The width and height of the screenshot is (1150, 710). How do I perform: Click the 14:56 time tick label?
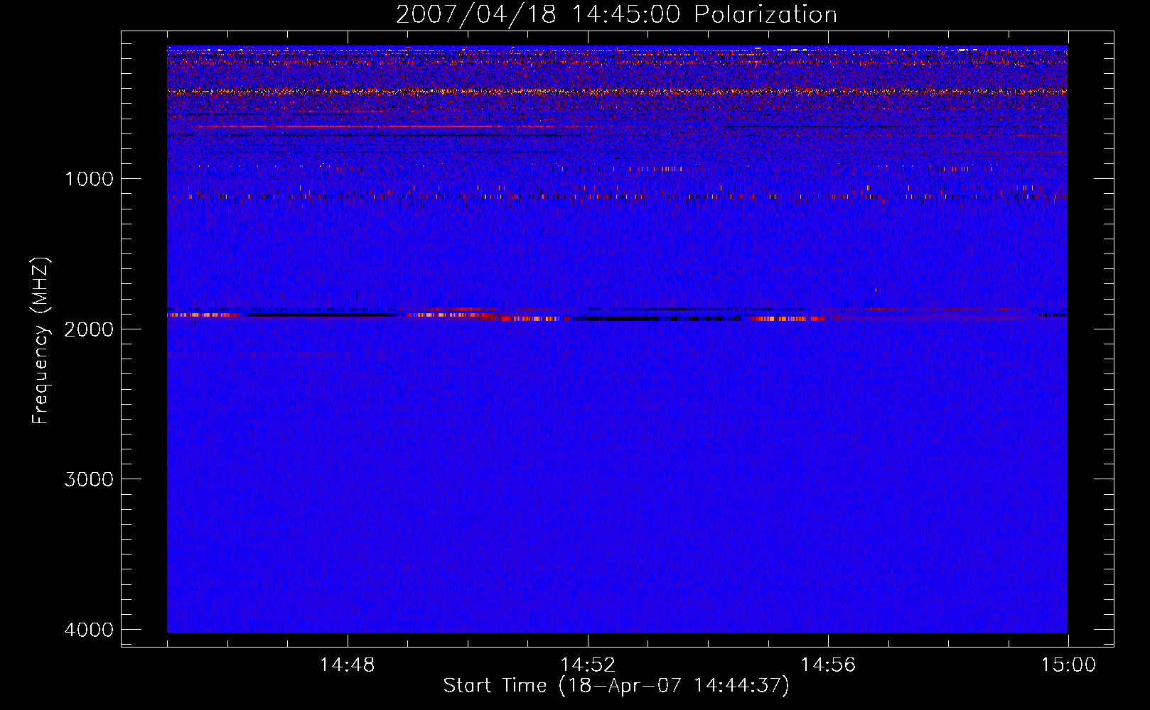pos(828,665)
